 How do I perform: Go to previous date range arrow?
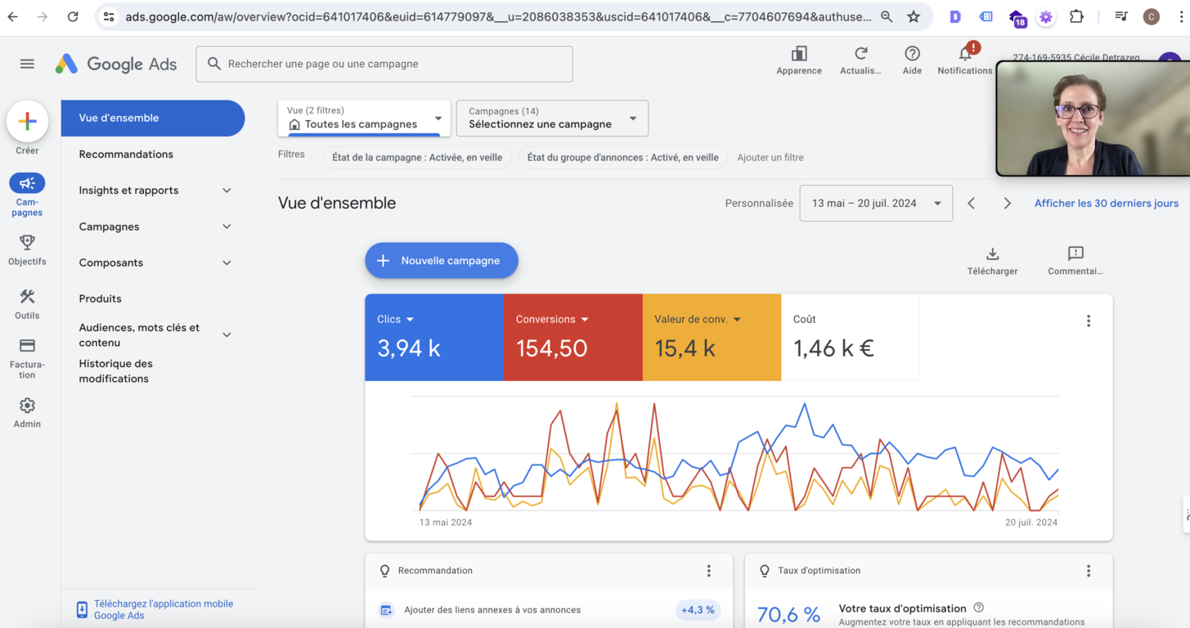coord(972,204)
